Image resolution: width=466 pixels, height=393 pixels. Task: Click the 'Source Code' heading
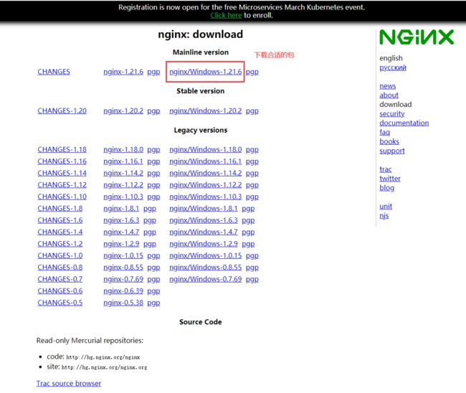(201, 322)
